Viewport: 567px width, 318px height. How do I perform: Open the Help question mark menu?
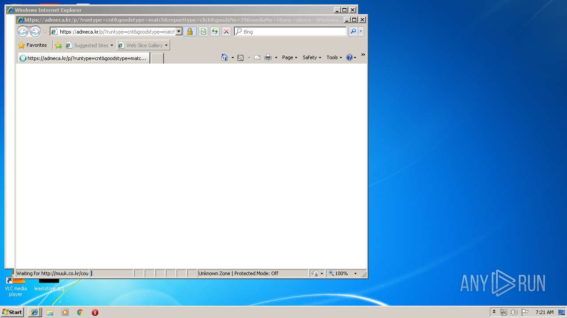pos(351,57)
